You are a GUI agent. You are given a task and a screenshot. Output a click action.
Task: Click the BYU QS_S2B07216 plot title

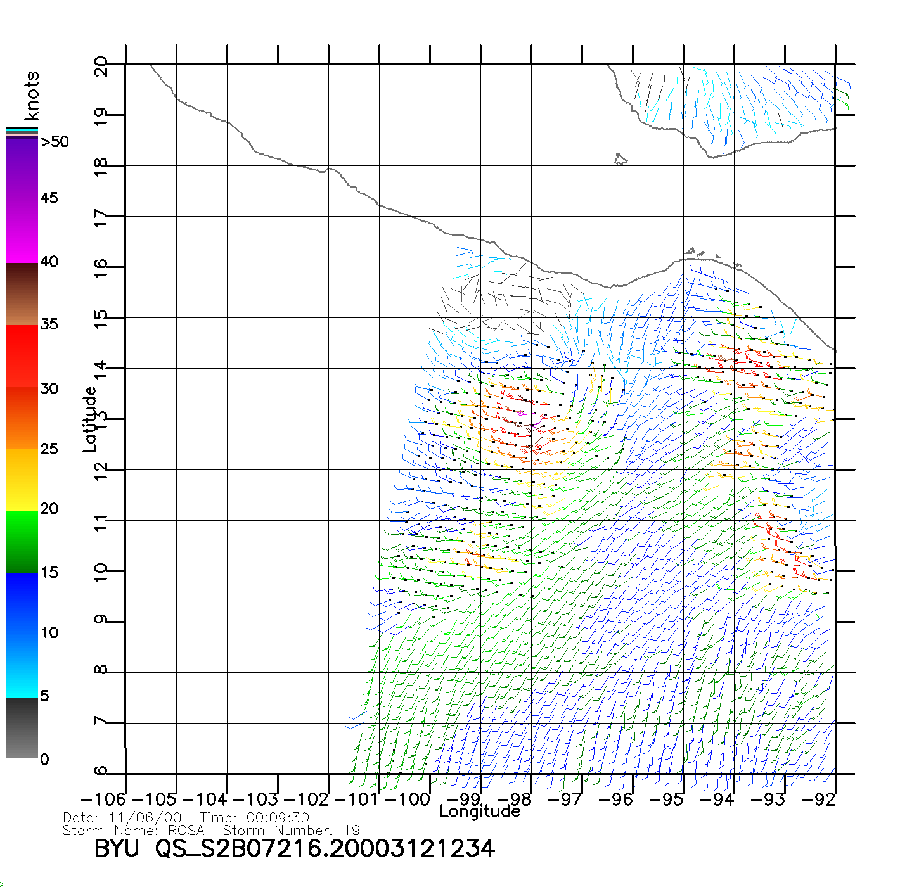(x=294, y=848)
